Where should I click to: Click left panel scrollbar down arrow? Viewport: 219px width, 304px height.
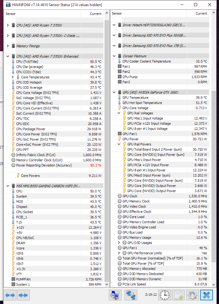pos(107,284)
